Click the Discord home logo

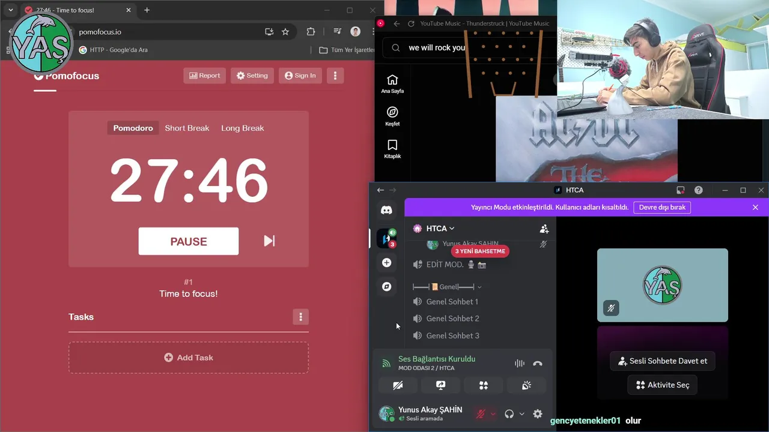tap(386, 211)
